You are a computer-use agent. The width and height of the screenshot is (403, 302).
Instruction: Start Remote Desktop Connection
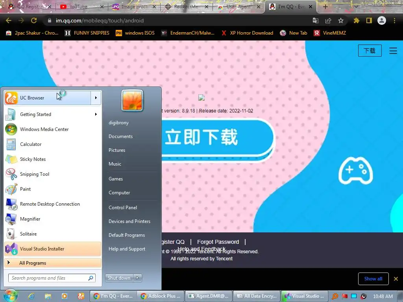53,204
